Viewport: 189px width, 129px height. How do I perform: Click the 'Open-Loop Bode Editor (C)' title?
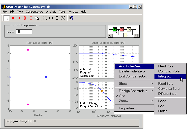(x=108, y=43)
